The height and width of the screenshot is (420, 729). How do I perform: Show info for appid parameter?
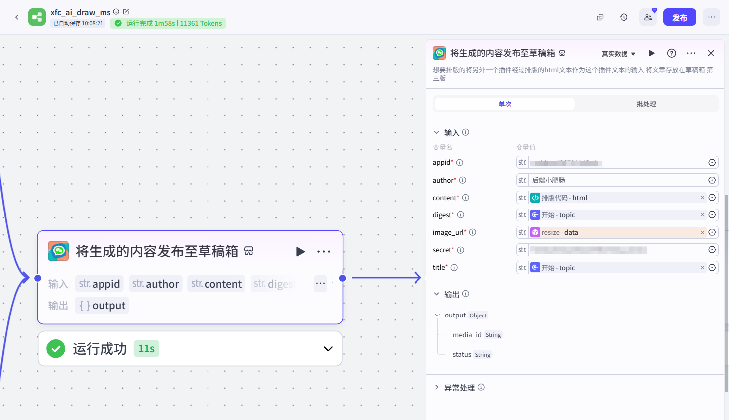coord(460,163)
